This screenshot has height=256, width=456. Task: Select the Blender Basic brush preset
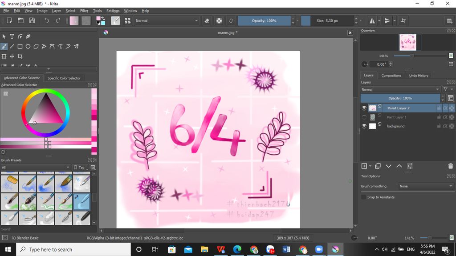click(82, 202)
